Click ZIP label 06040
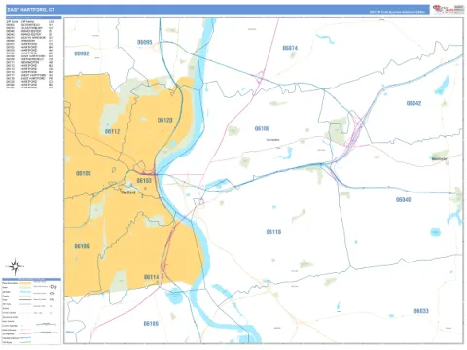This screenshot has width=467, height=350. click(404, 200)
